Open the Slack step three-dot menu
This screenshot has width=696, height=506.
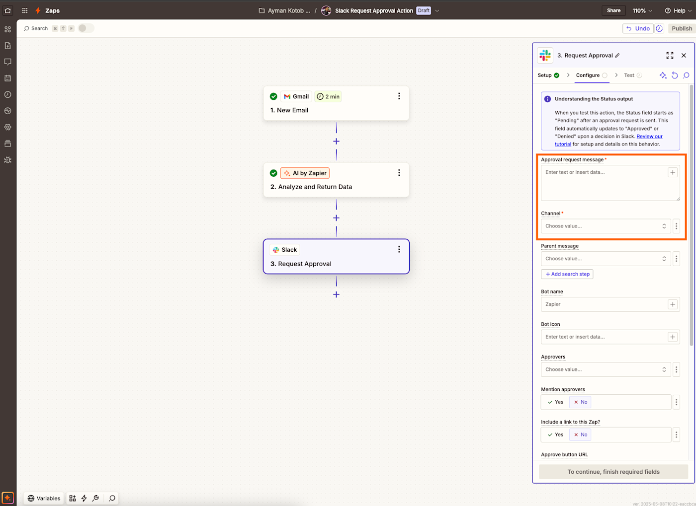[399, 249]
